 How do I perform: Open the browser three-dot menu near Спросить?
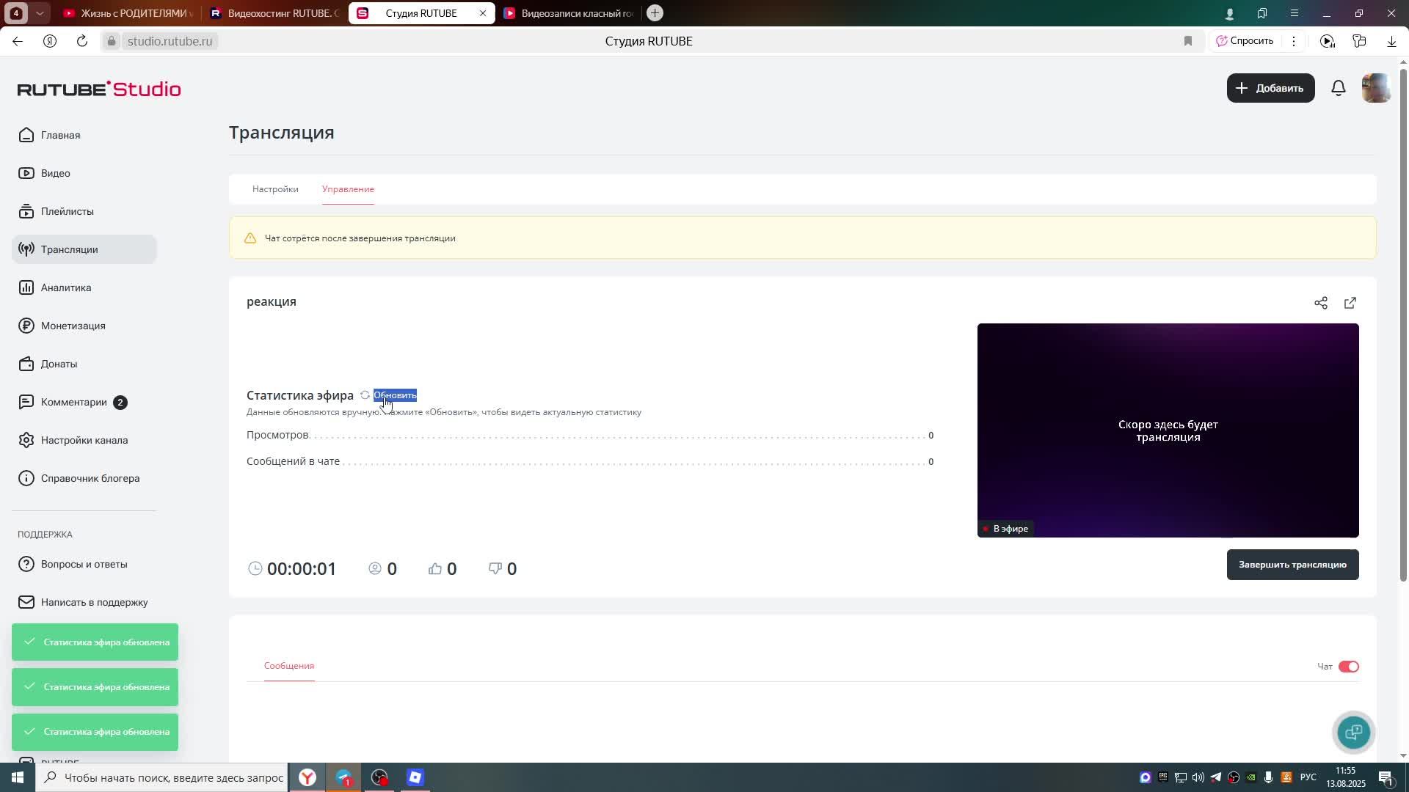1294,41
